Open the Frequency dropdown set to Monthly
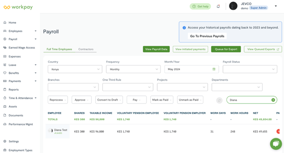 pos(133,69)
